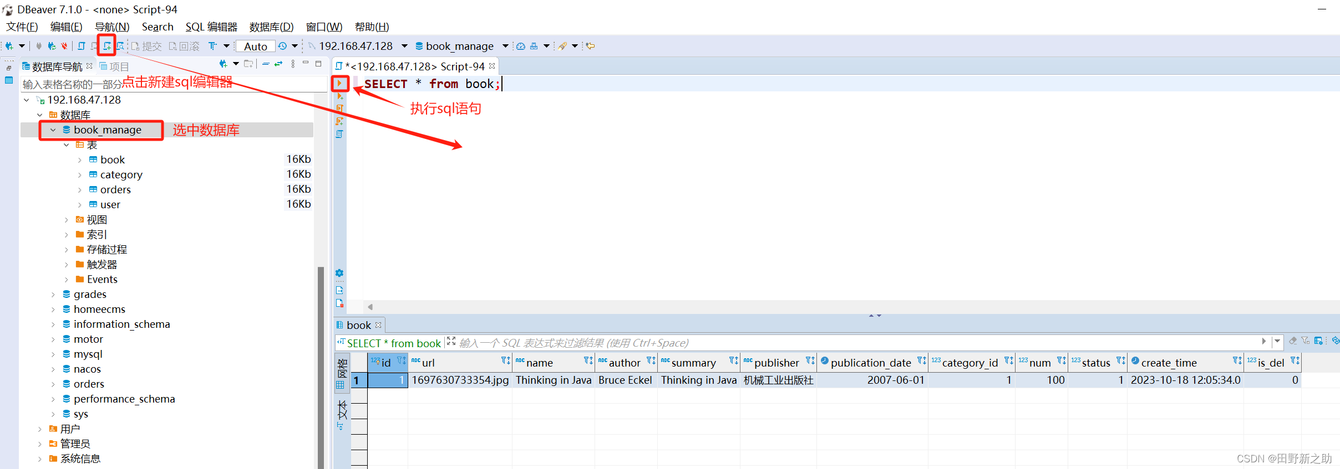Click the dashboard gauge icon

(x=521, y=46)
